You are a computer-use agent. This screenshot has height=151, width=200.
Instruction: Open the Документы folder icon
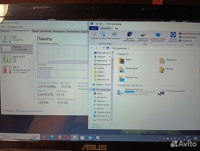(x=162, y=61)
